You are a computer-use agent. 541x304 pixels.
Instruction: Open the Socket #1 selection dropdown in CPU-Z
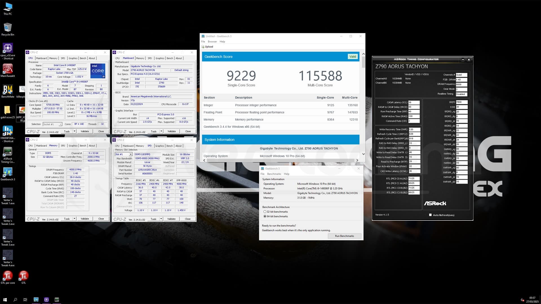coord(52,124)
